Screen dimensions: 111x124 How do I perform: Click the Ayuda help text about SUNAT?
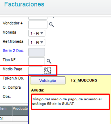pyautogui.click(x=67, y=101)
